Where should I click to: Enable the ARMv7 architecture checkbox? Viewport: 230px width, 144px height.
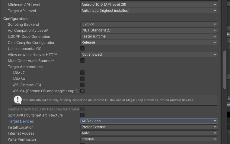82,73
